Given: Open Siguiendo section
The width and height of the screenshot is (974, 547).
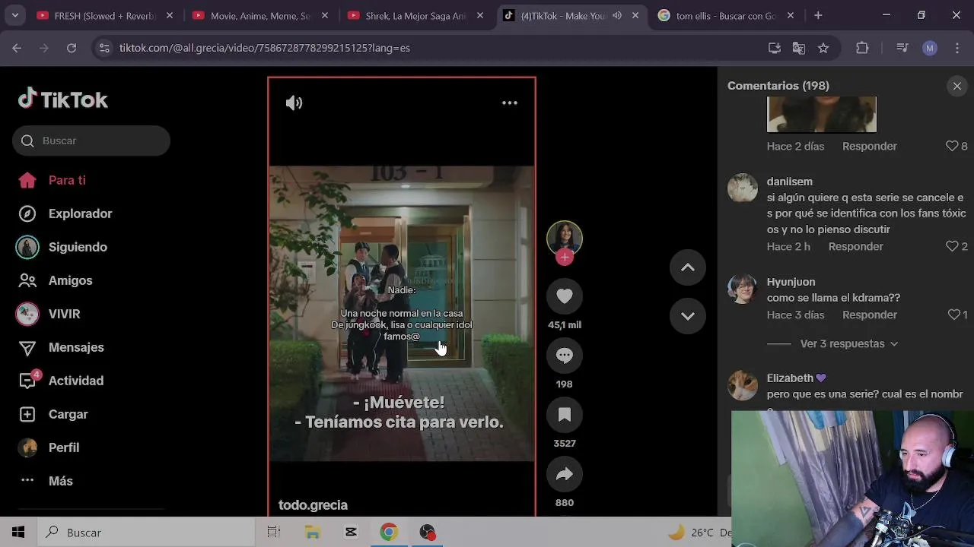Looking at the screenshot, I should click(78, 247).
